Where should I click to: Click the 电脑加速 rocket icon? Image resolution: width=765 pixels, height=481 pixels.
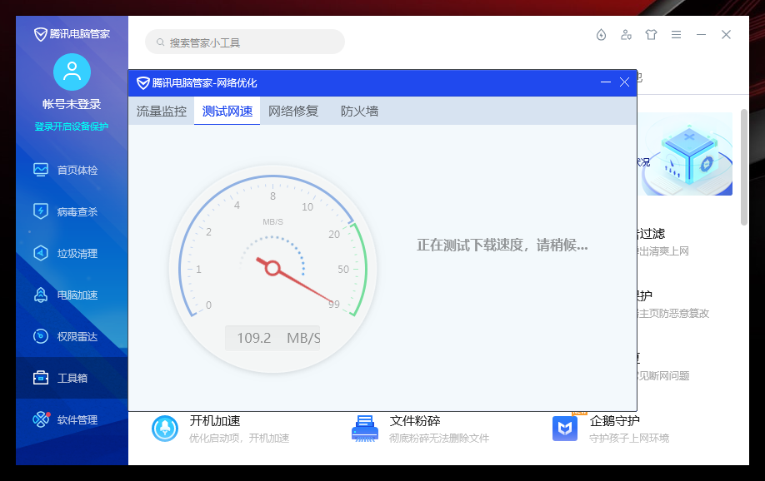(x=41, y=295)
